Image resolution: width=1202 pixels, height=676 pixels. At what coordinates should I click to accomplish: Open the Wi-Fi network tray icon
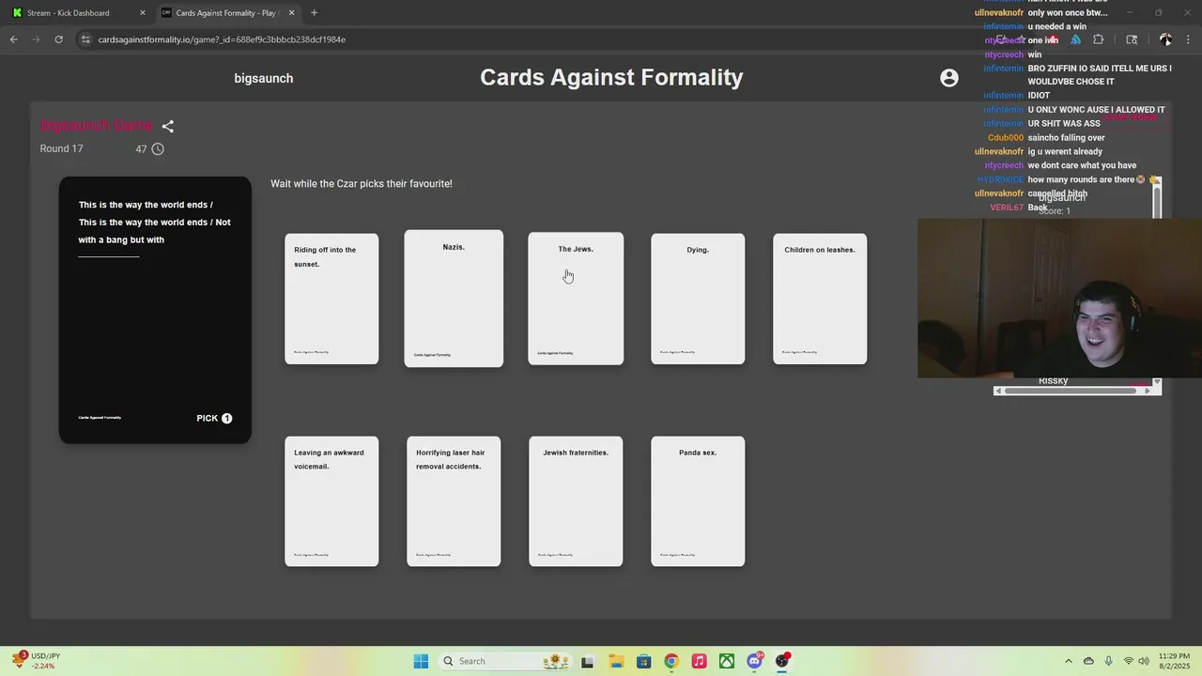tap(1129, 661)
